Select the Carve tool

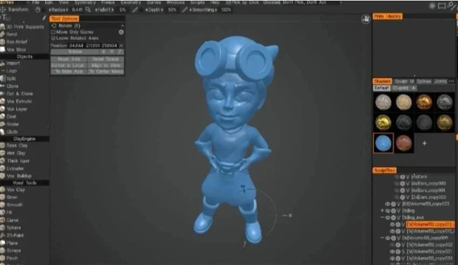pyautogui.click(x=12, y=220)
